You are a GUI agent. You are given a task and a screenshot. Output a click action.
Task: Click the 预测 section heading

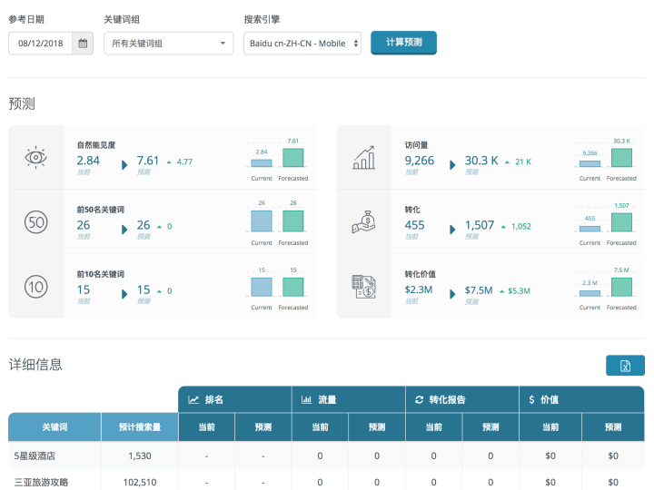click(x=22, y=103)
